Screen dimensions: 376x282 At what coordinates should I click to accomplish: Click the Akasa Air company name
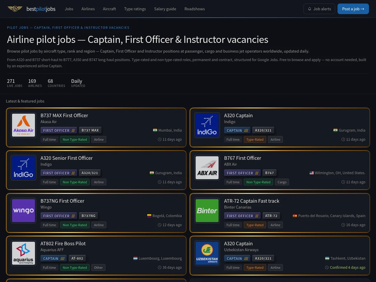[x=49, y=122]
